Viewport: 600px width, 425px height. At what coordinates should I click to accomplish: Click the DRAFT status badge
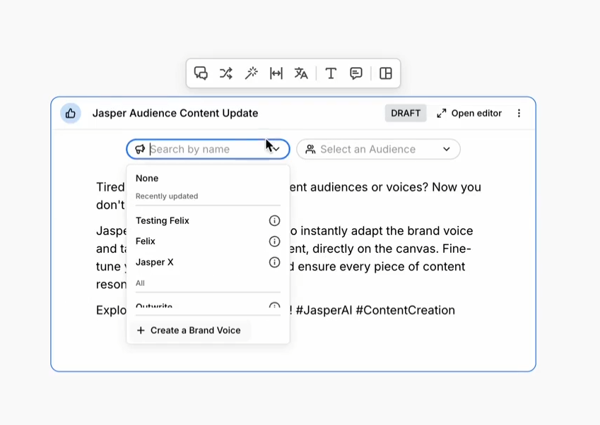(406, 113)
